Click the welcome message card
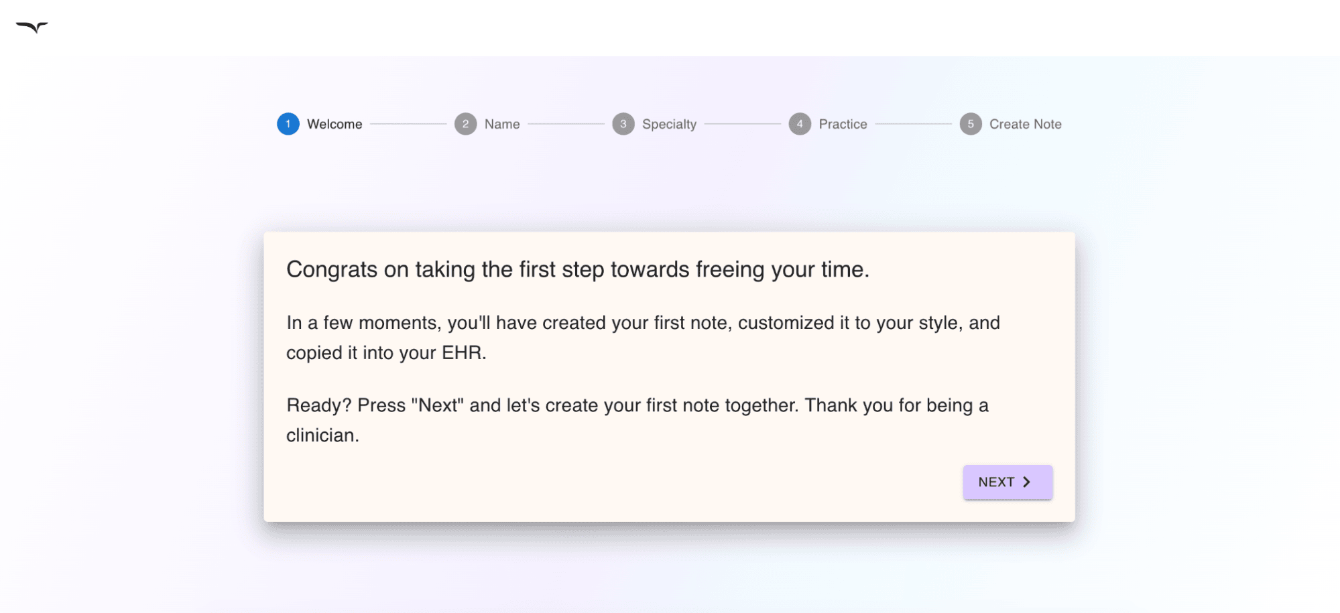This screenshot has width=1340, height=613. click(668, 377)
